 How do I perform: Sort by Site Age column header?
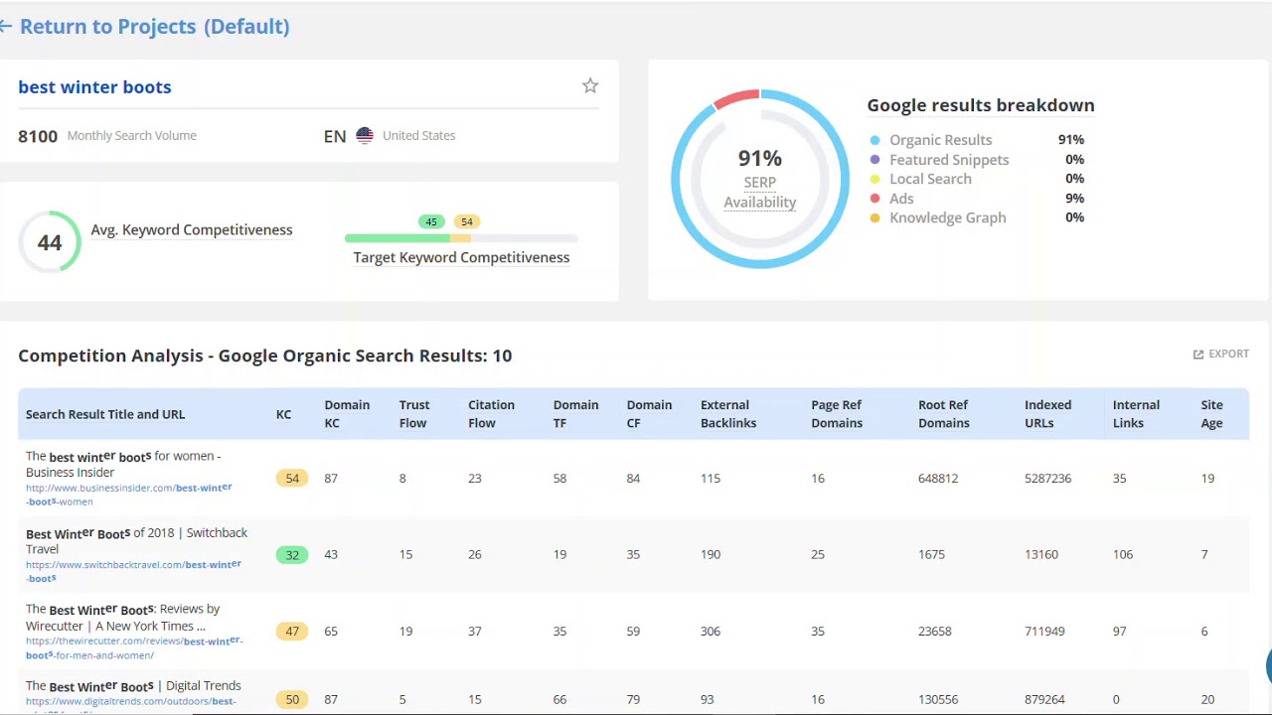click(1211, 414)
